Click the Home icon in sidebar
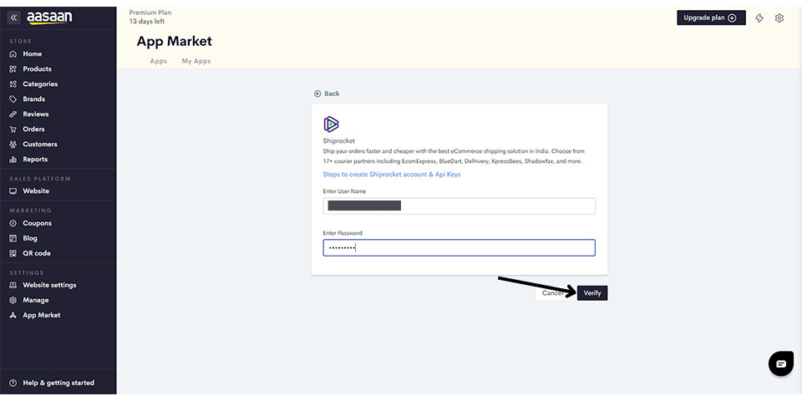802x401 pixels. 13,54
